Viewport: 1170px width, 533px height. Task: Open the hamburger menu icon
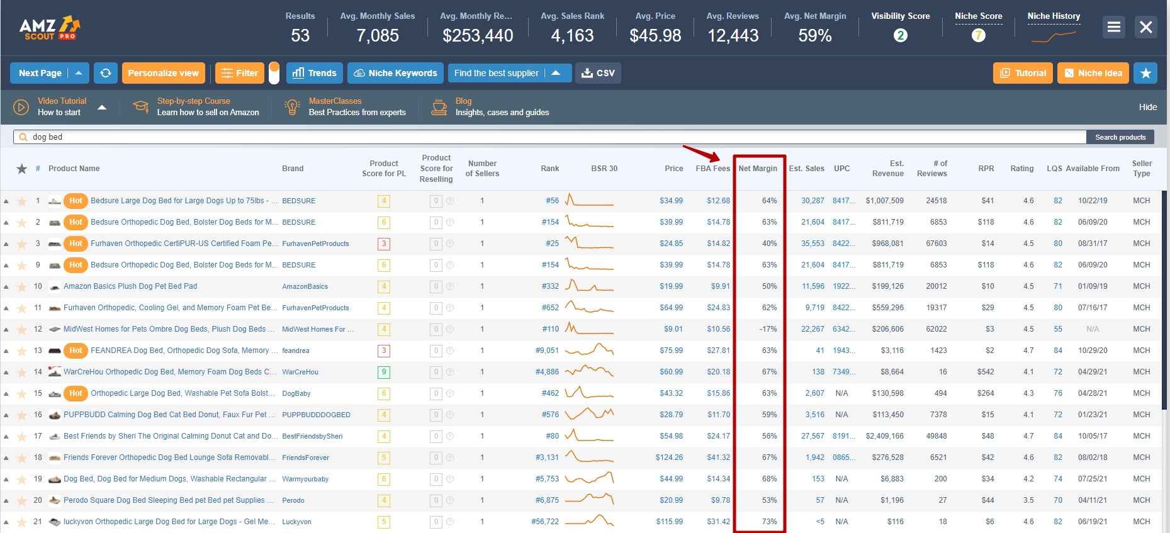pos(1113,27)
